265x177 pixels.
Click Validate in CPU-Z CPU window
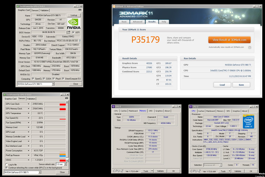pyautogui.click(x=238, y=171)
